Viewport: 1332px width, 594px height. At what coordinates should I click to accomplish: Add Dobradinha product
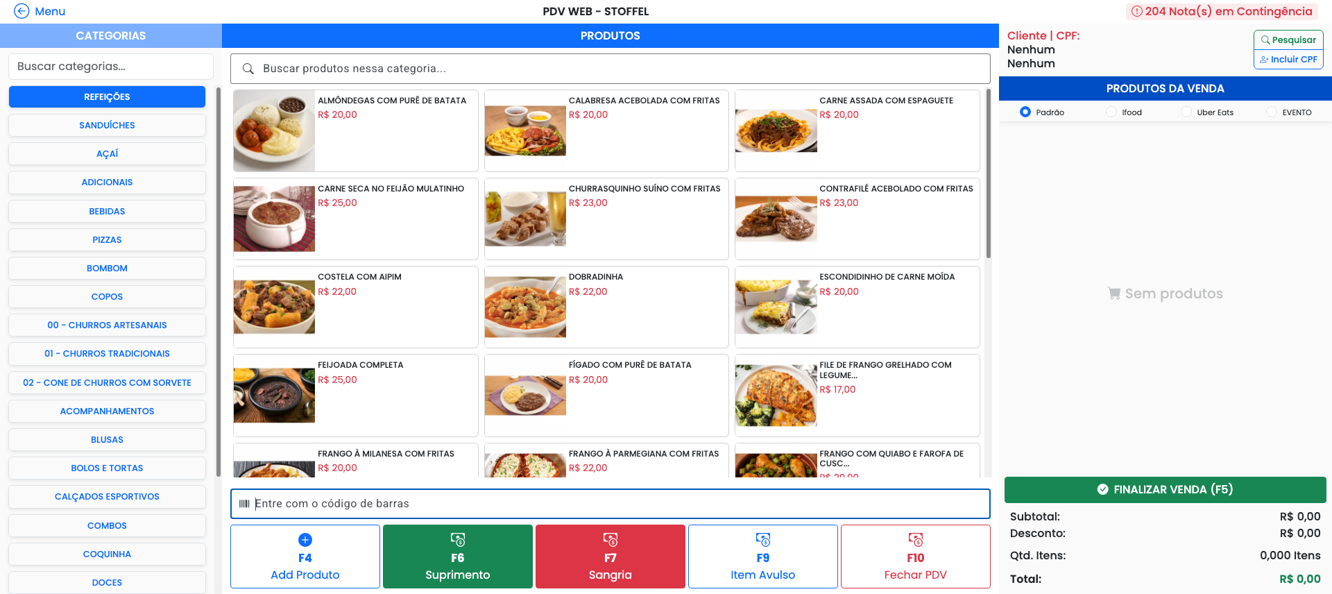(x=606, y=307)
